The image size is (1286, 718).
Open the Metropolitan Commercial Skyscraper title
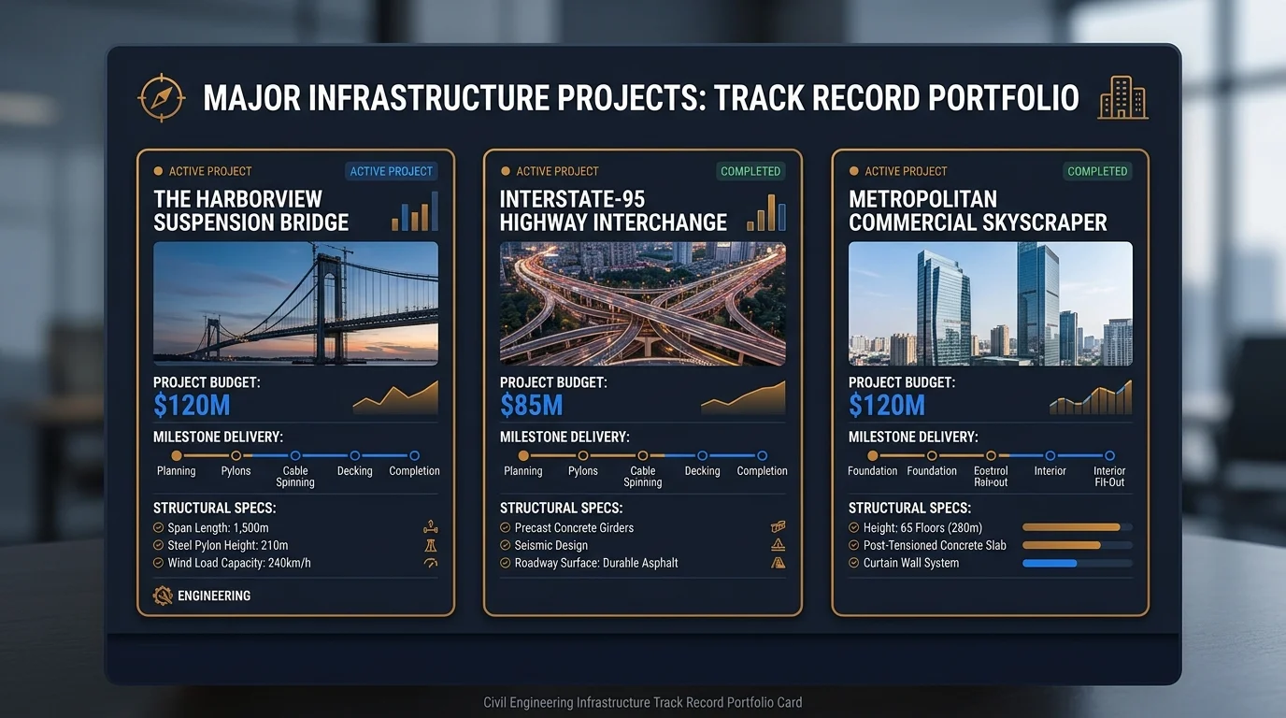tap(978, 210)
